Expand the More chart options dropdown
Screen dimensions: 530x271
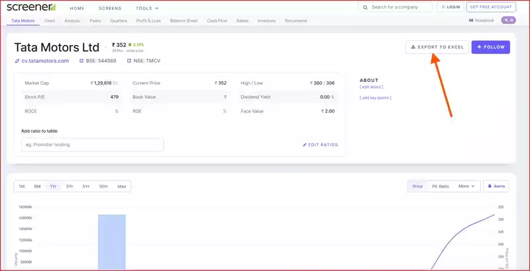click(466, 186)
